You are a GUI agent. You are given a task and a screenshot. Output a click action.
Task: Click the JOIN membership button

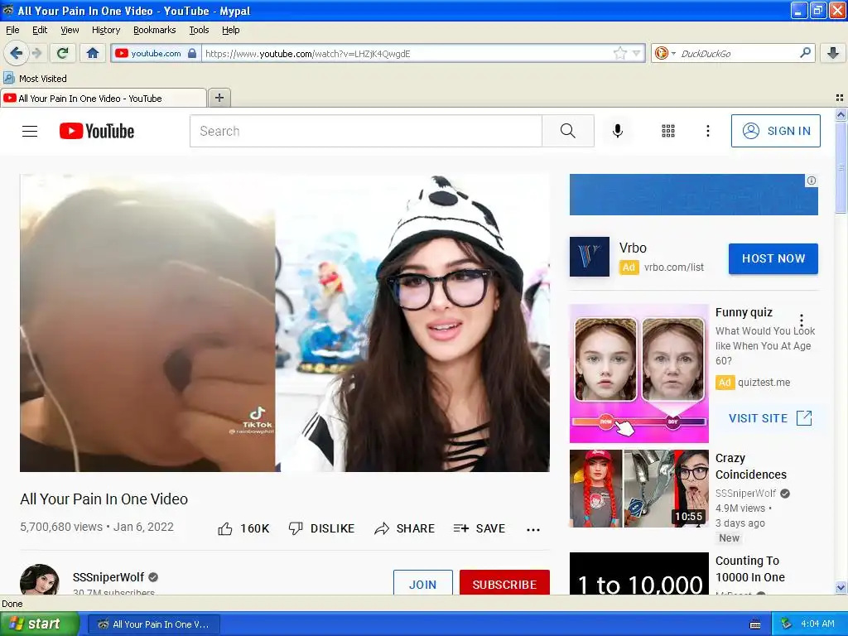[x=423, y=582]
